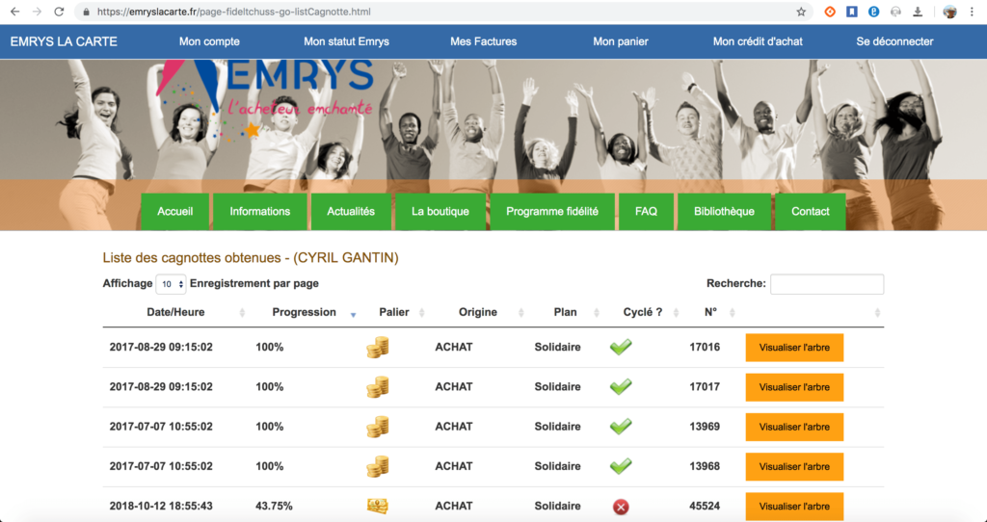Click the orange diamond extension icon

pyautogui.click(x=830, y=12)
